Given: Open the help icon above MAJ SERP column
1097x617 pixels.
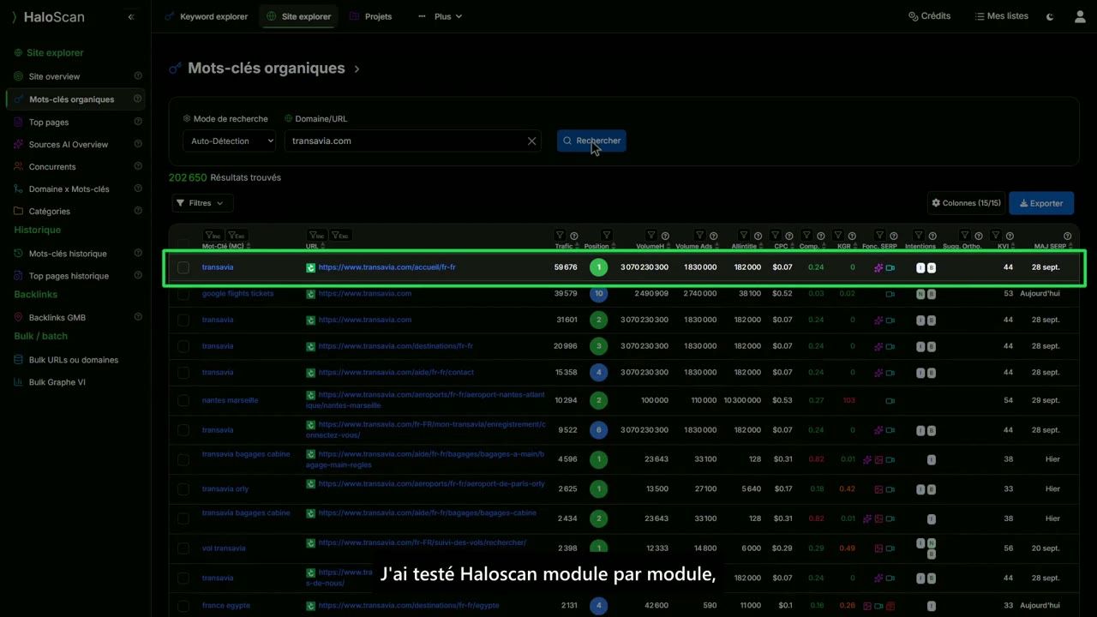Looking at the screenshot, I should click(x=1067, y=237).
